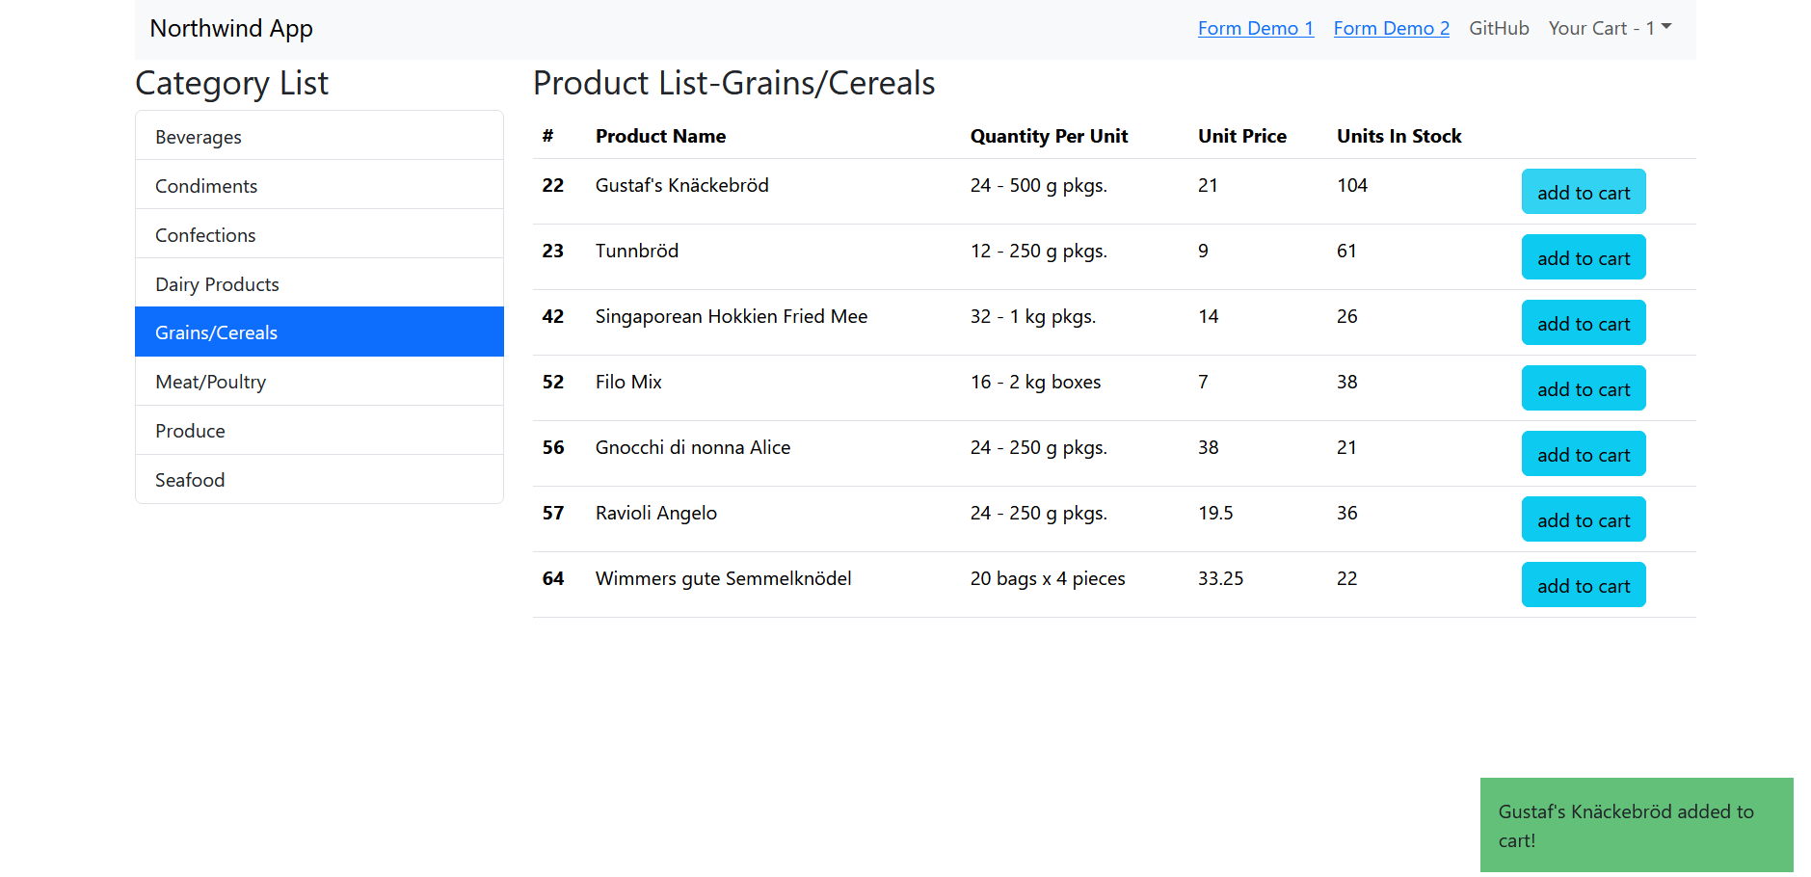Screen dimensions: 1811x877
Task: Add Tunnbröd to cart
Action: pyautogui.click(x=1583, y=257)
